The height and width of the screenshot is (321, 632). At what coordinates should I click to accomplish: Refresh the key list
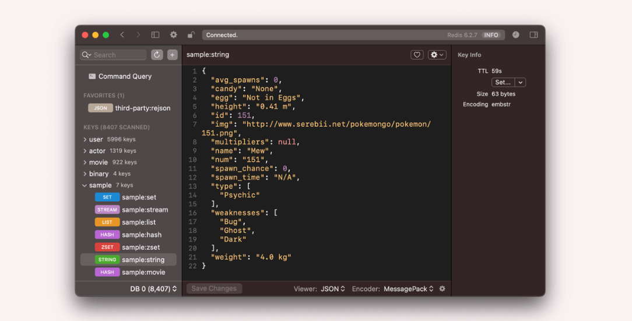[x=157, y=55]
